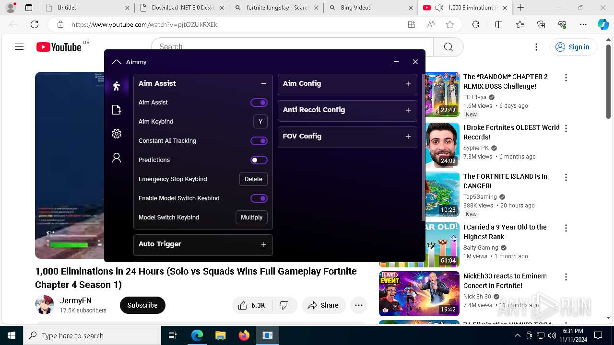This screenshot has height=345, width=614.
Task: Click the YouTube search magnifier button
Action: click(x=449, y=47)
